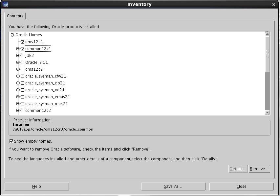Click the Inventory window title bar icon
The height and width of the screenshot is (196, 280).
click(5, 4)
